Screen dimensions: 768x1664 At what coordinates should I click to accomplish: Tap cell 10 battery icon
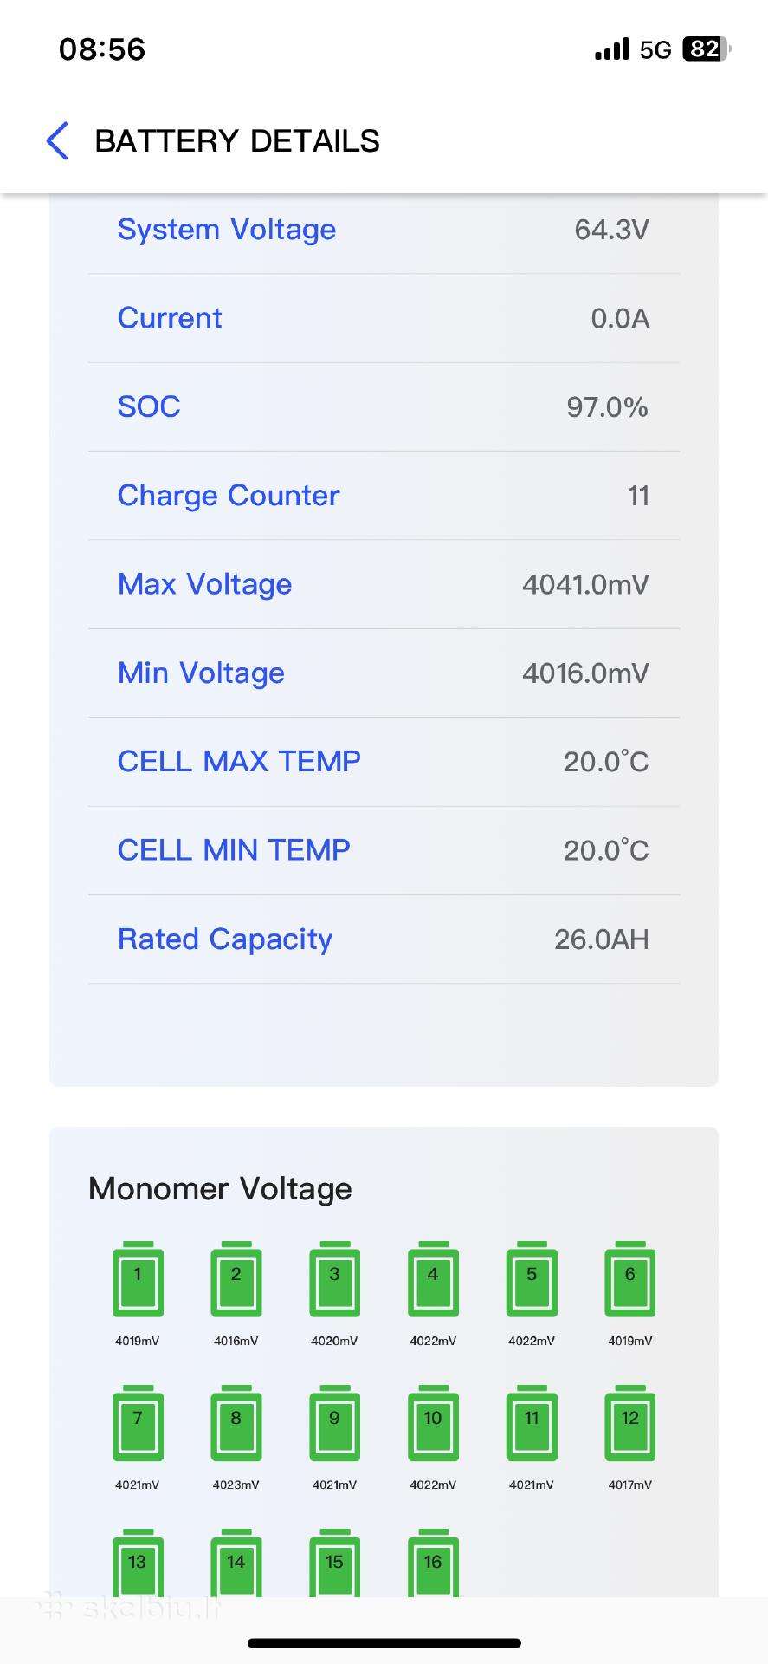433,1423
